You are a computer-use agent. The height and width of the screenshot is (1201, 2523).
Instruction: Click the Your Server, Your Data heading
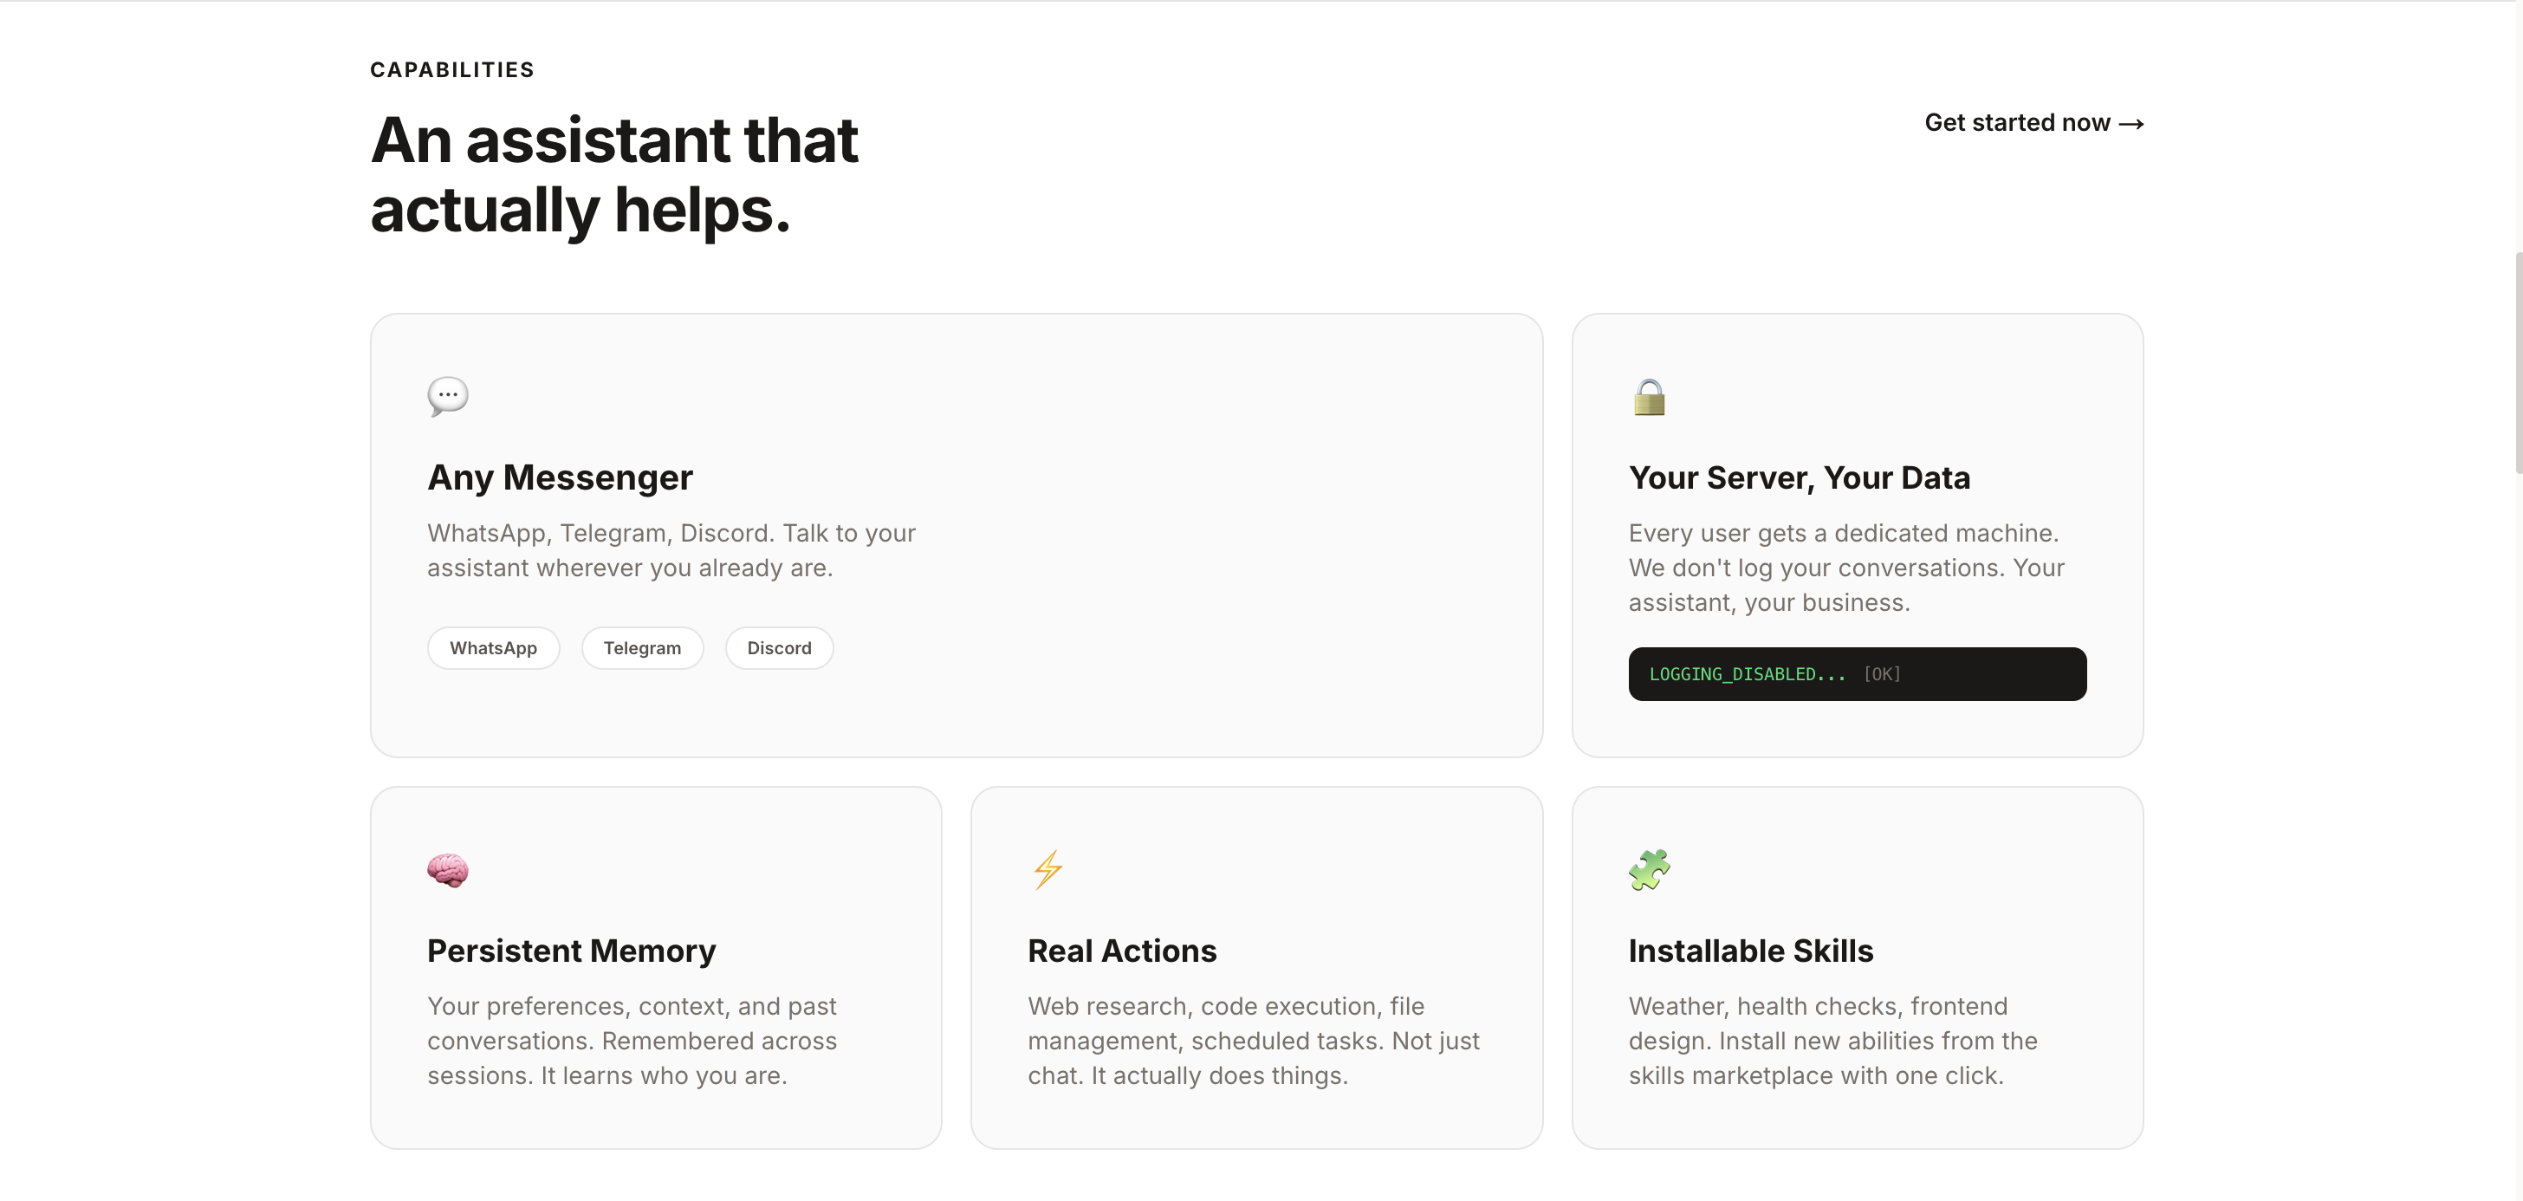click(1800, 477)
